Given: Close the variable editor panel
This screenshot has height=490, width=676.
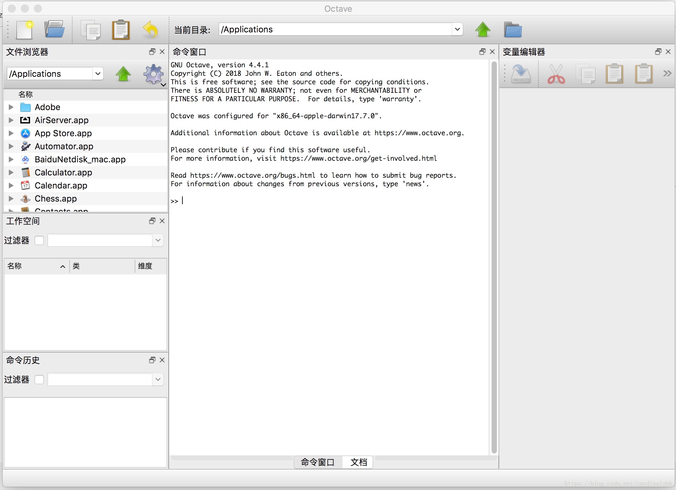Looking at the screenshot, I should click(668, 52).
